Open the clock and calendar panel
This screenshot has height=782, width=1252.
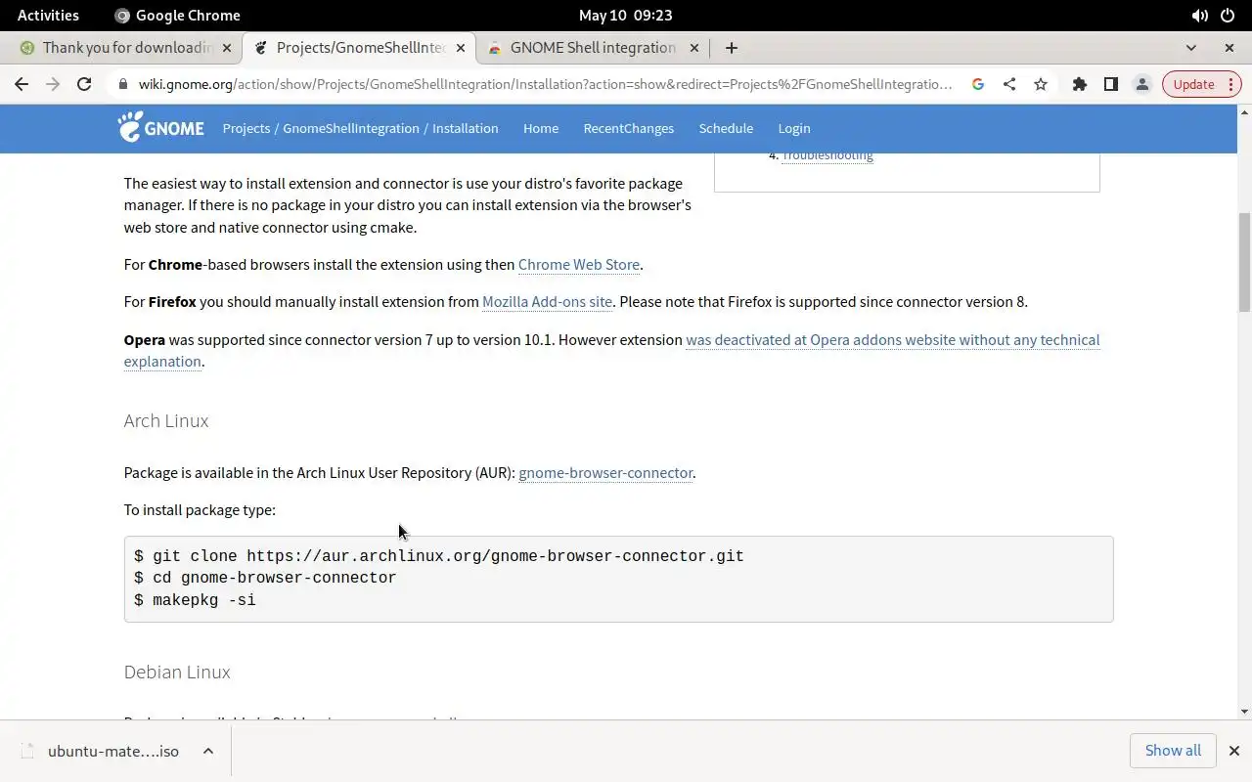[x=625, y=15]
